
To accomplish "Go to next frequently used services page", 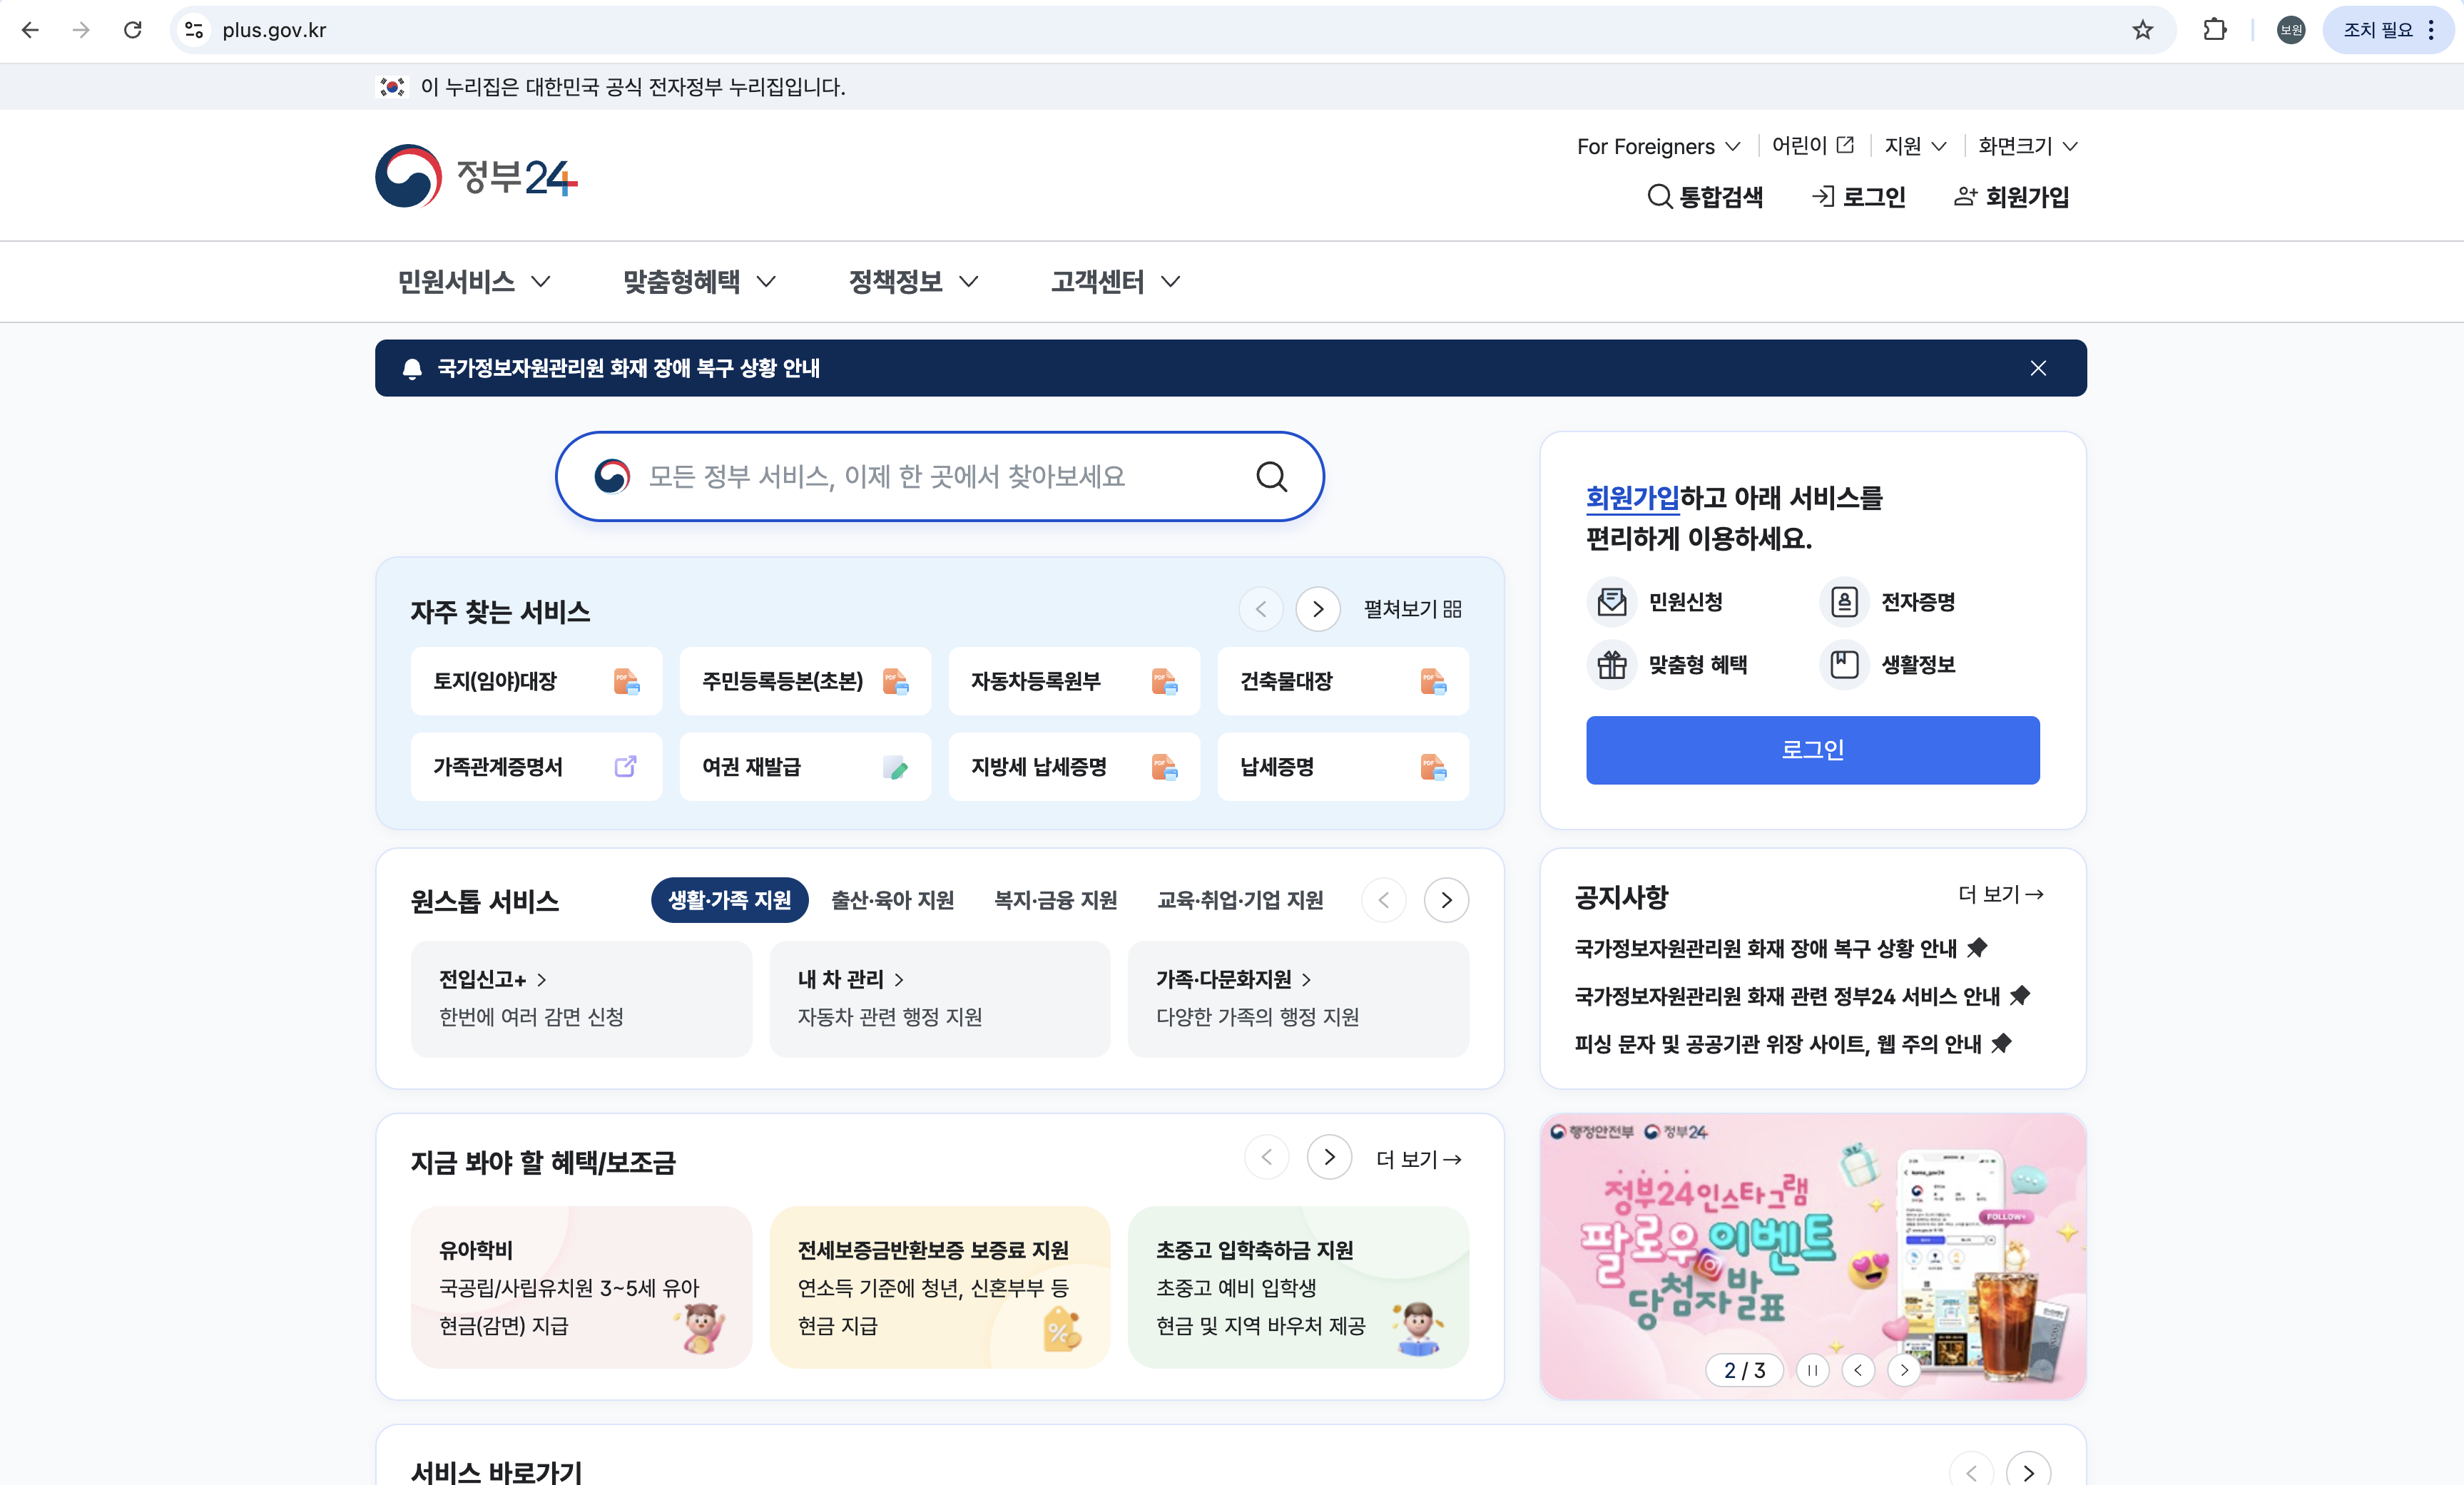I will (1317, 609).
